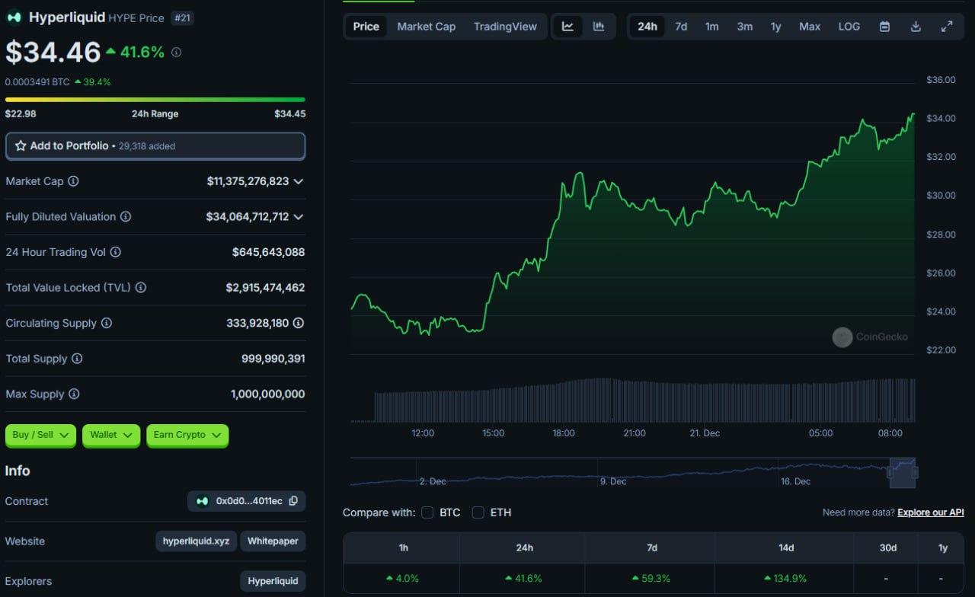Open the hyperliquid.xyz website link
975x597 pixels.
click(197, 541)
